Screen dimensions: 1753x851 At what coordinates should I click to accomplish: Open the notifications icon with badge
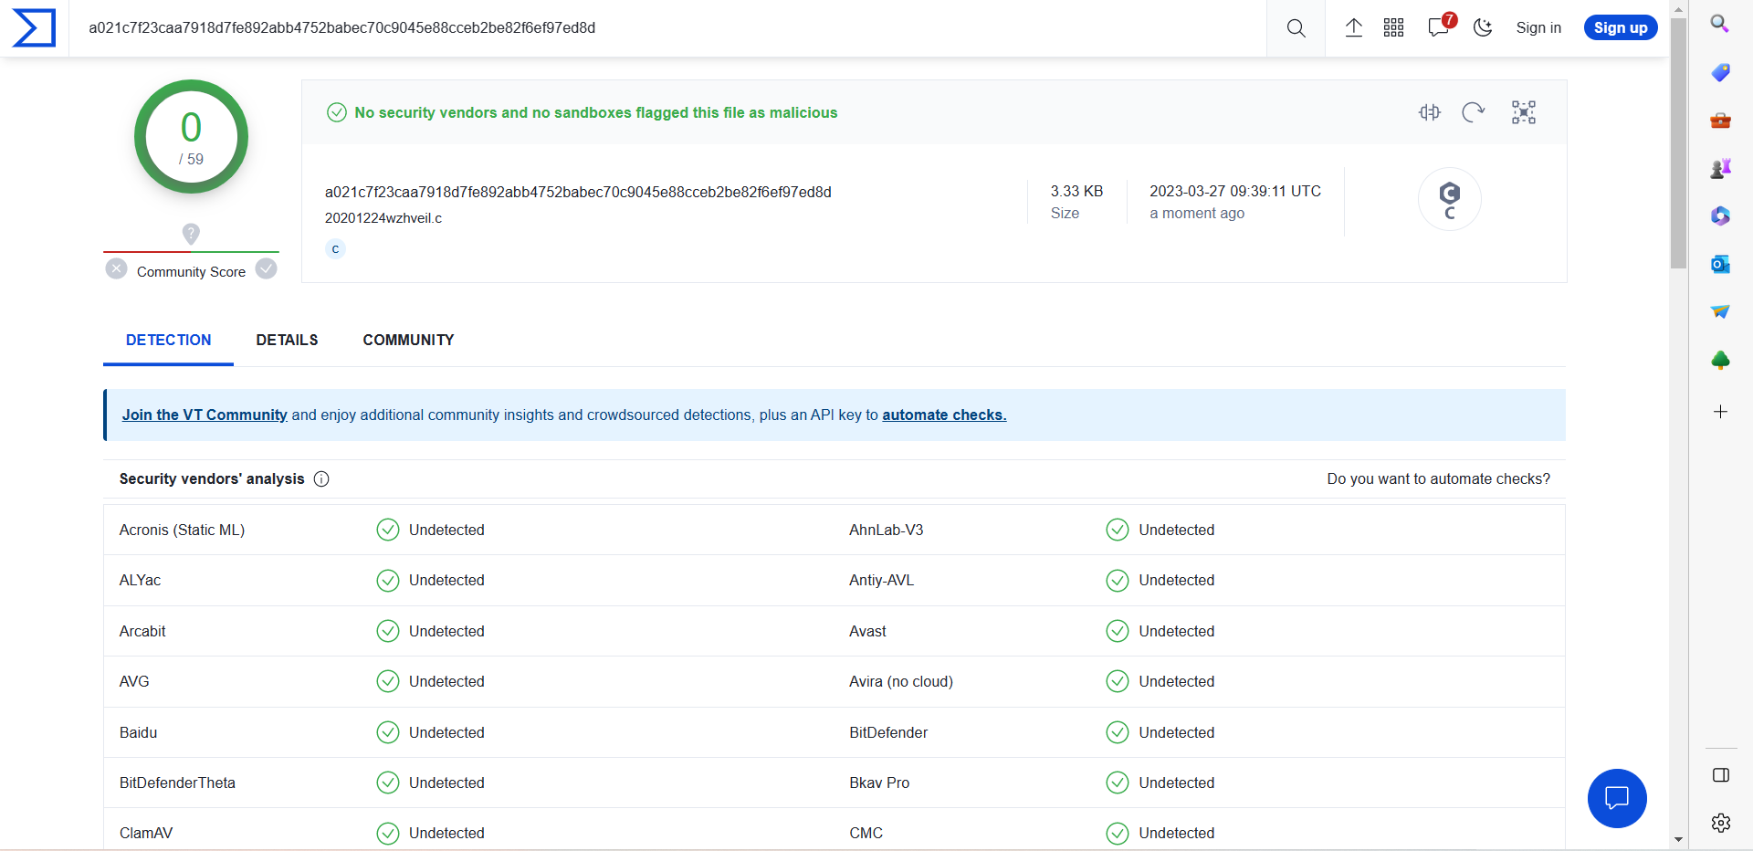(x=1439, y=27)
